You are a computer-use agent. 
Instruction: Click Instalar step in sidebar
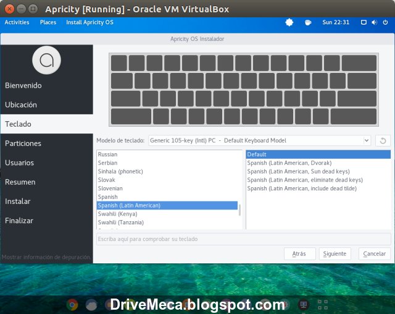pyautogui.click(x=47, y=202)
